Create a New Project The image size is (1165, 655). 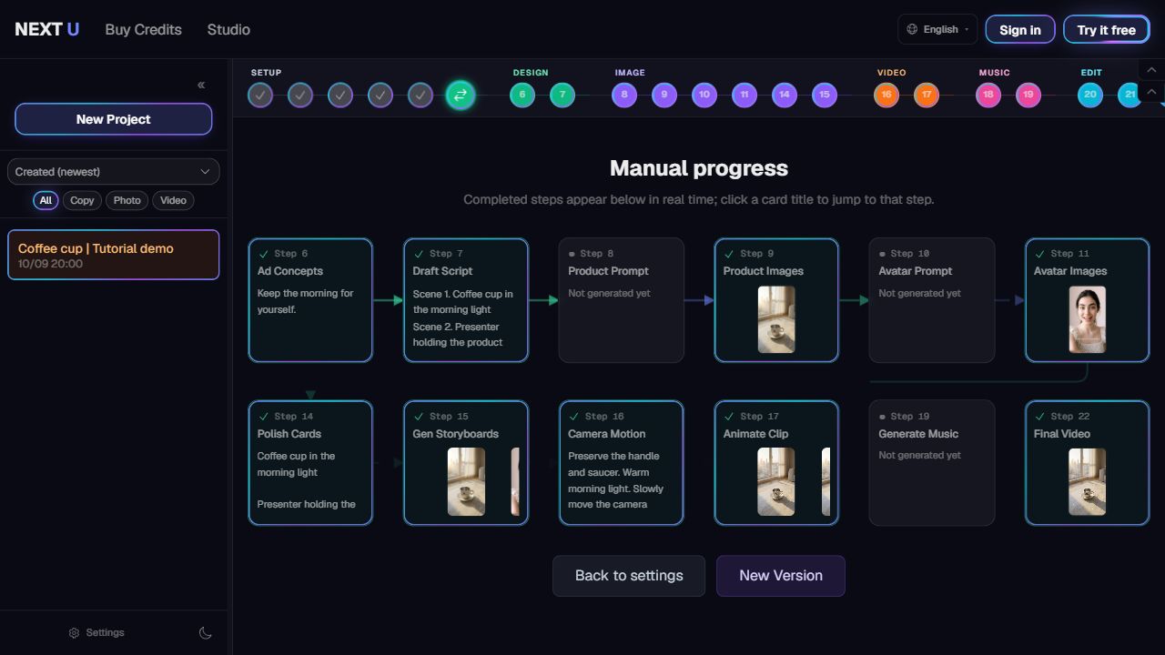click(x=114, y=119)
